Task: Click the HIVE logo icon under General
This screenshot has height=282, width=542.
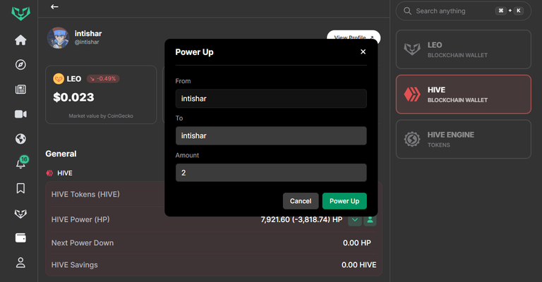Action: point(49,173)
